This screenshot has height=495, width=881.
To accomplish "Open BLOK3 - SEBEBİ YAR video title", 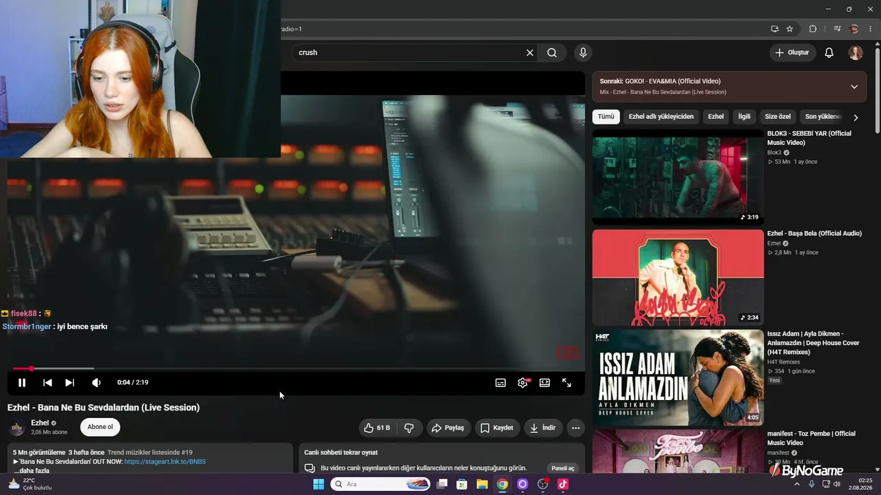I will pyautogui.click(x=809, y=137).
